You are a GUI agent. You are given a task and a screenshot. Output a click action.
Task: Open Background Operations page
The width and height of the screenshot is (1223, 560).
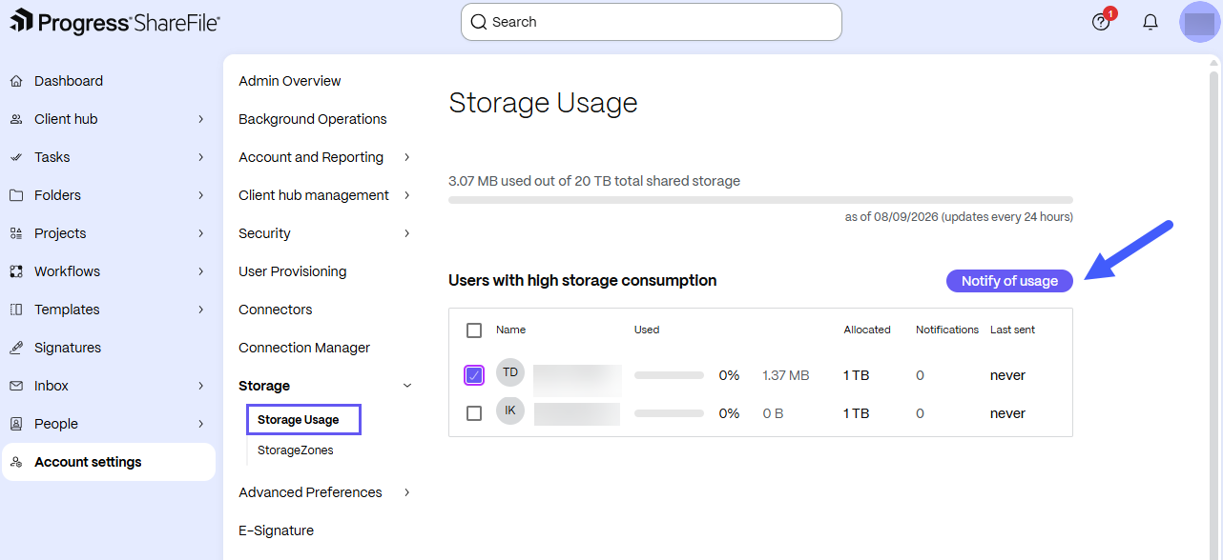click(x=313, y=119)
